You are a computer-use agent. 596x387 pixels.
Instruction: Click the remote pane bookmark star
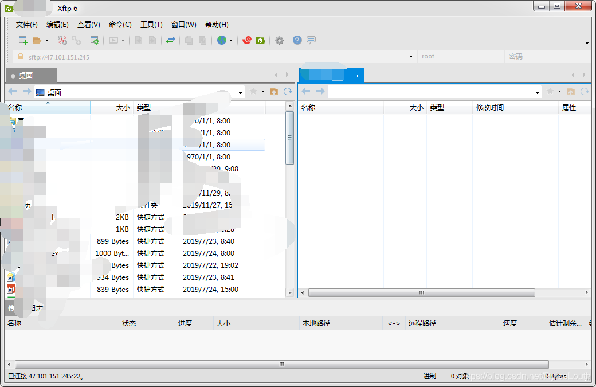pyautogui.click(x=550, y=91)
